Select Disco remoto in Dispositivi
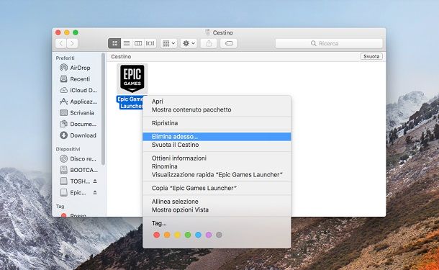Viewport: 439px width, 270px height. (x=78, y=159)
